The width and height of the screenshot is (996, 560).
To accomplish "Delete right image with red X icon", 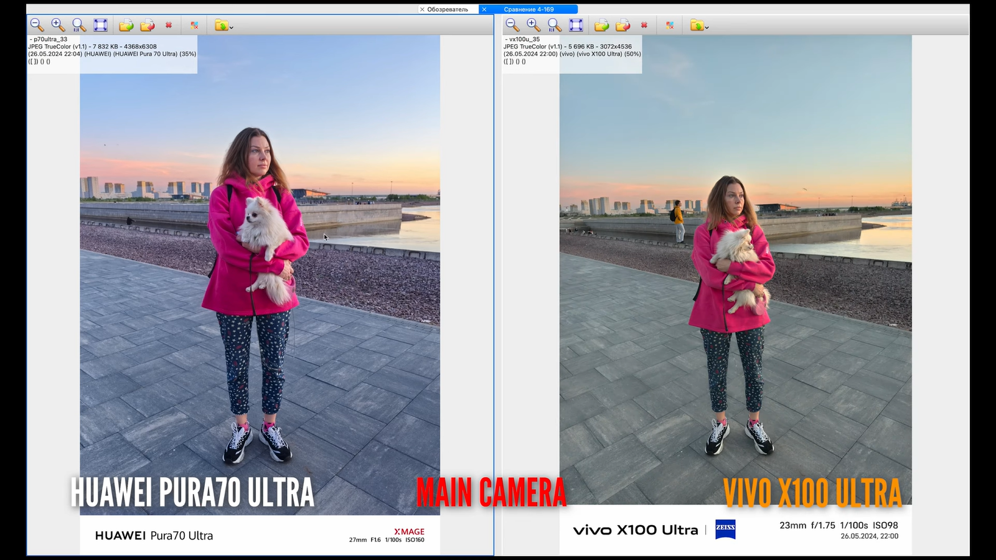I will pos(644,25).
